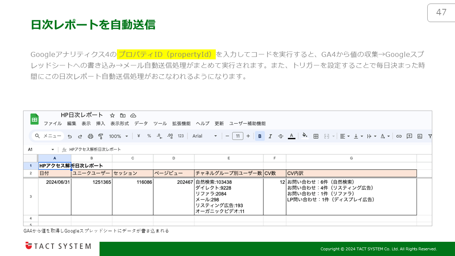Open the 更新 menu
The width and height of the screenshot is (455, 256).
click(219, 123)
